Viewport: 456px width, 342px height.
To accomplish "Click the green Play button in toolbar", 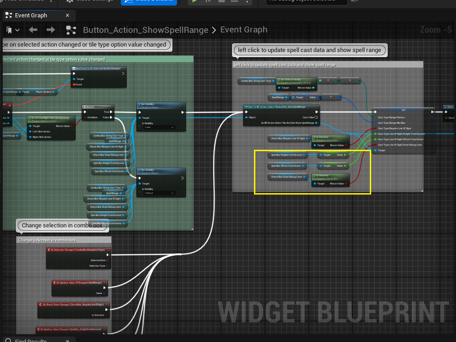I will pos(194,1).
